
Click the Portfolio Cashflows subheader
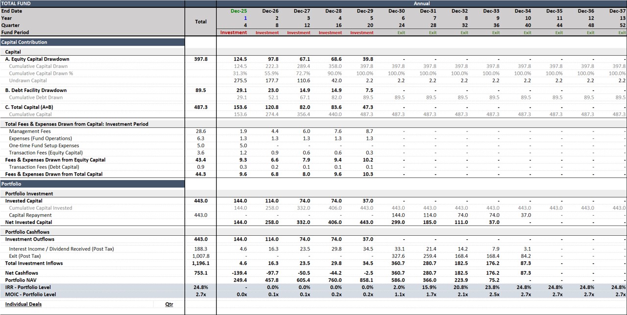tap(27, 232)
